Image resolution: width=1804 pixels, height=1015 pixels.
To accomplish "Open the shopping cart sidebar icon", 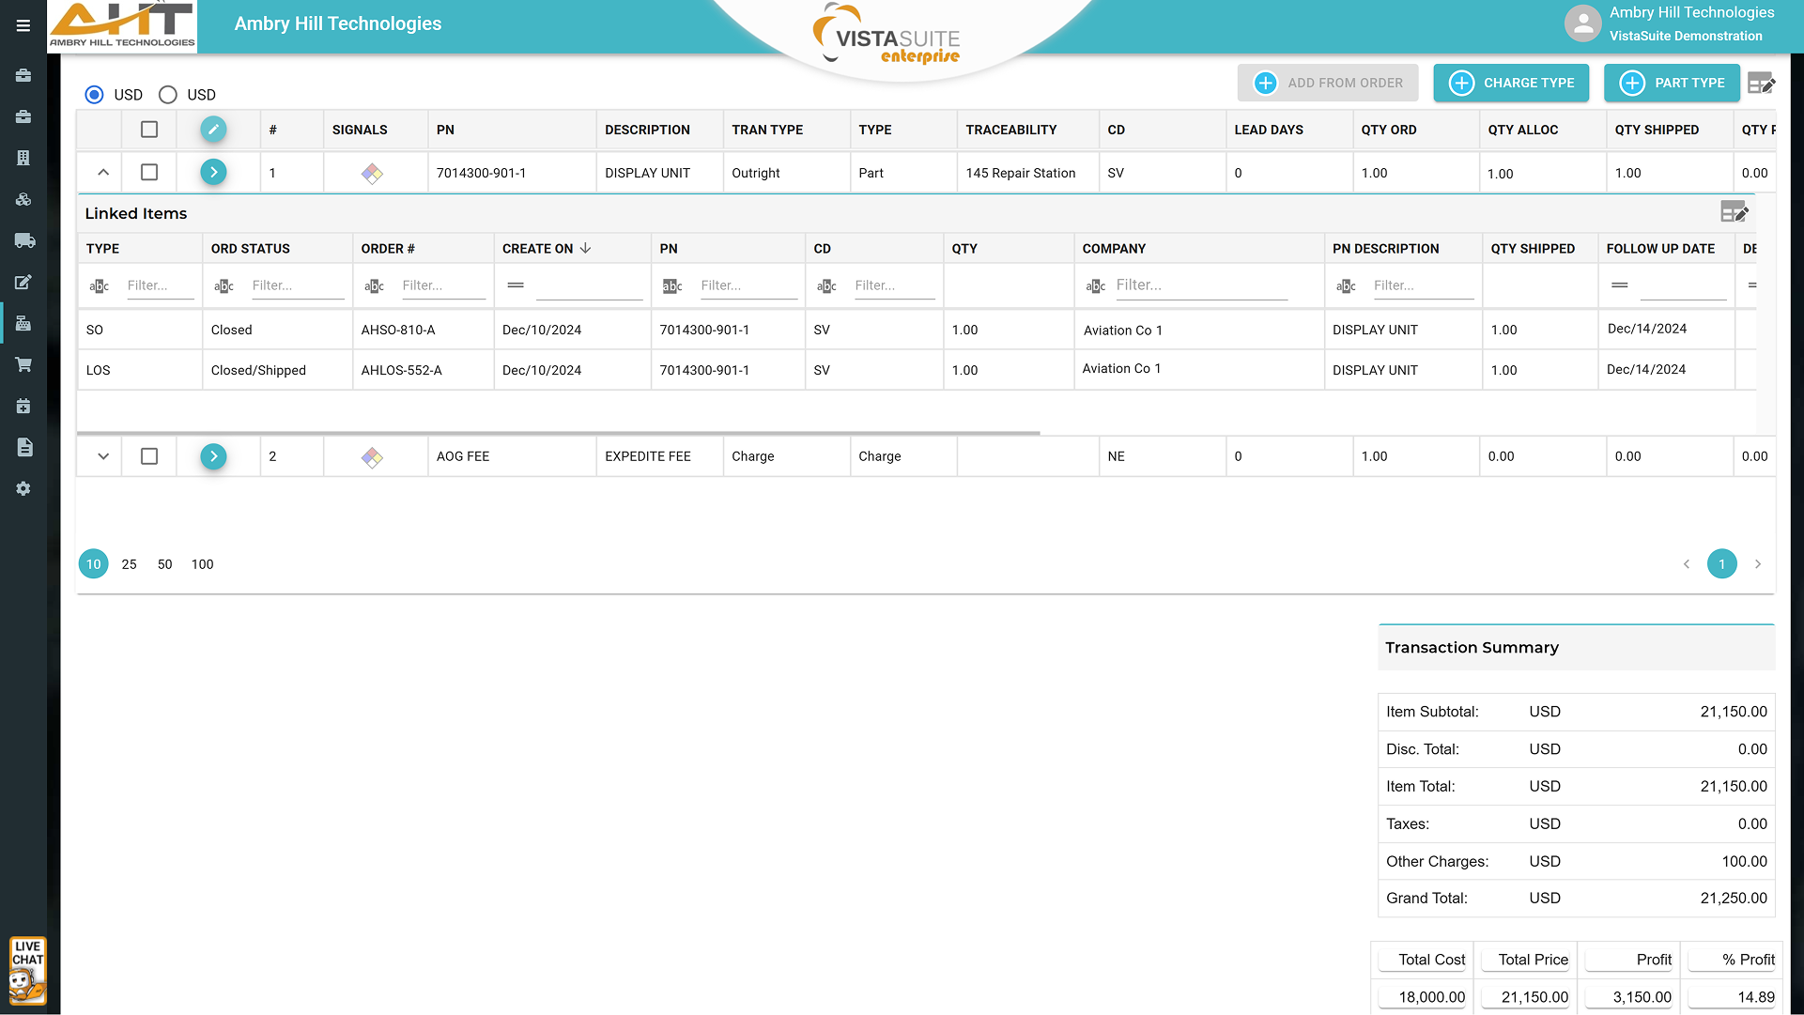I will (23, 364).
